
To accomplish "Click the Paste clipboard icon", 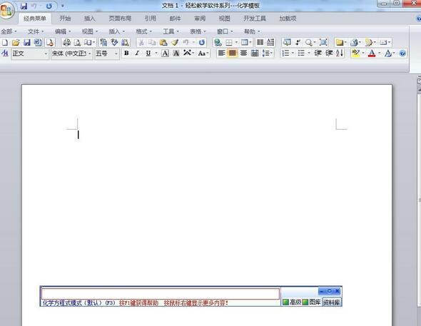I will (x=163, y=42).
